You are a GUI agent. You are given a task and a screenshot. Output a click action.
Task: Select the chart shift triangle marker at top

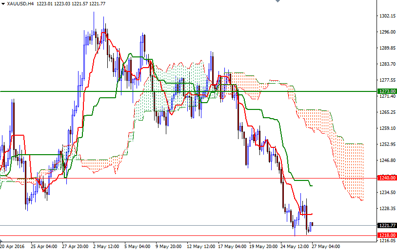click(x=278, y=1)
